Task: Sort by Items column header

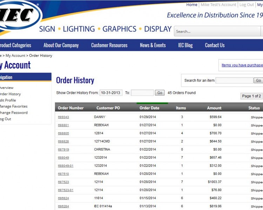Action: (181, 108)
